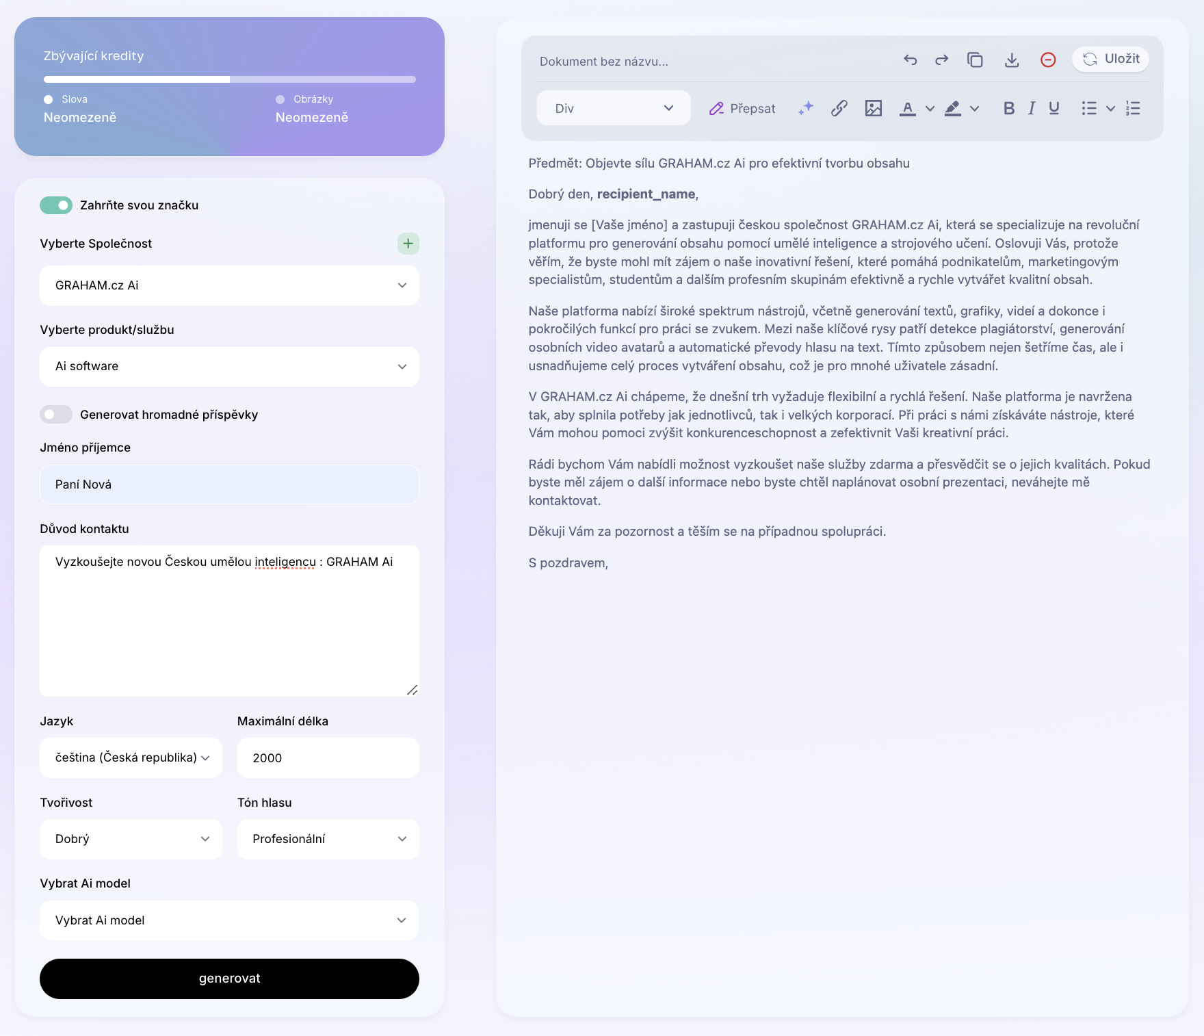Click the 'generovat' button

(229, 979)
